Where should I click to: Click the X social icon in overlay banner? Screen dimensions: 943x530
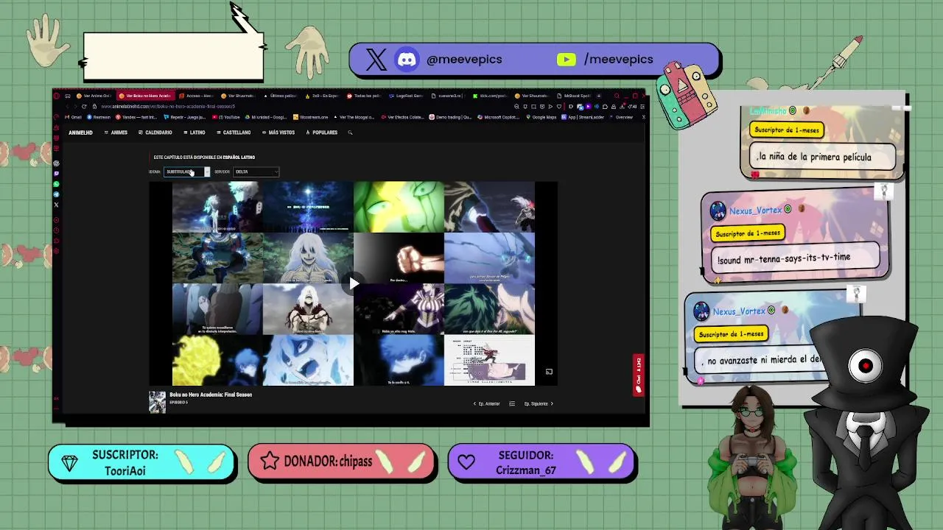pyautogui.click(x=376, y=60)
